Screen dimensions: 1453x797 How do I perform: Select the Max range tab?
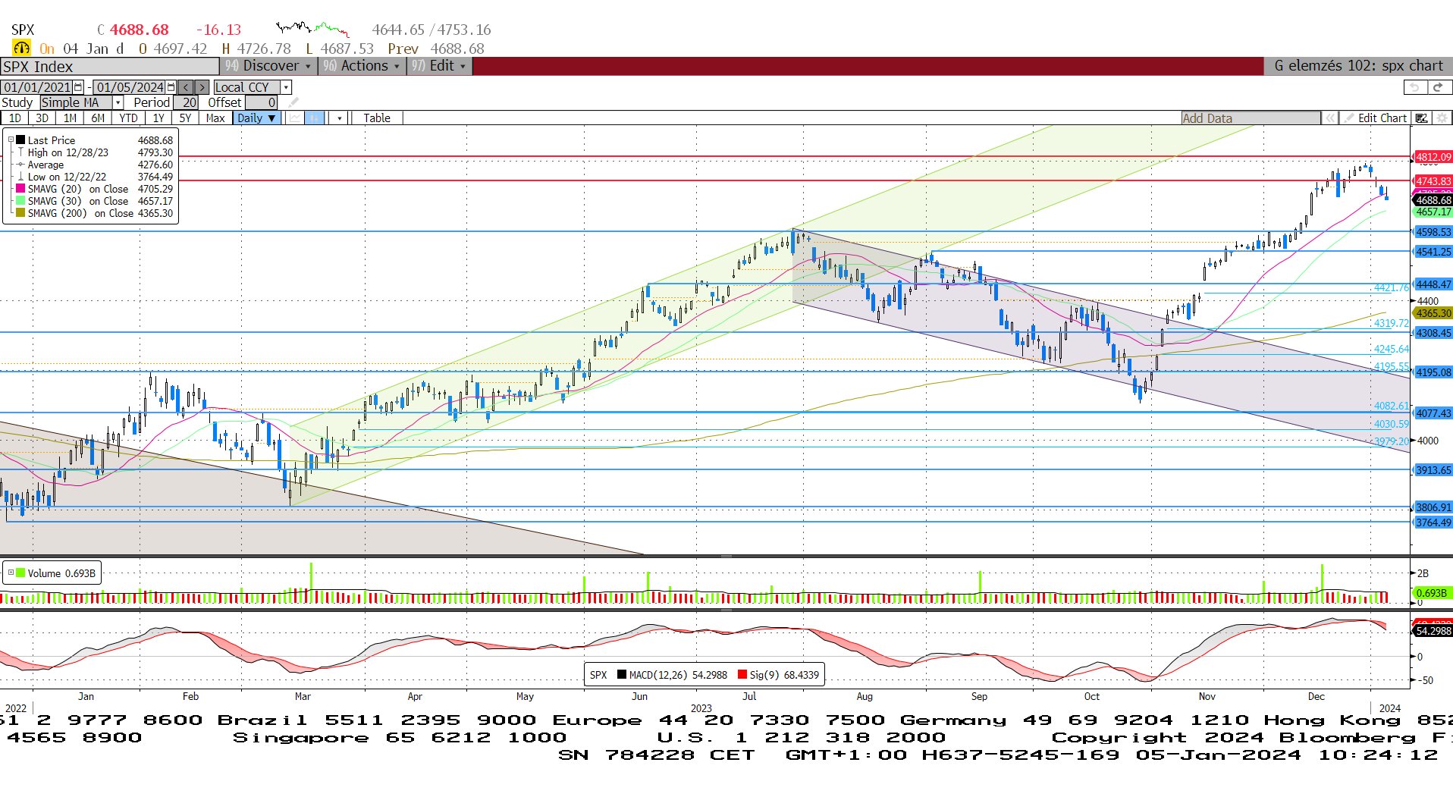pos(215,118)
